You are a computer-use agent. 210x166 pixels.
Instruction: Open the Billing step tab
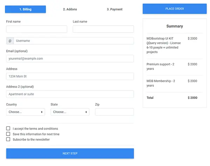click(x=26, y=9)
